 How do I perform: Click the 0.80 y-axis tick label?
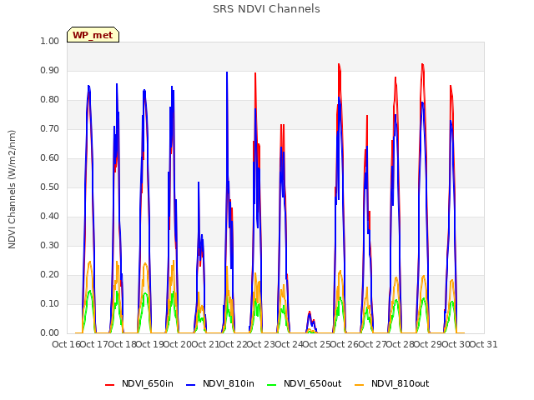[x=50, y=100]
